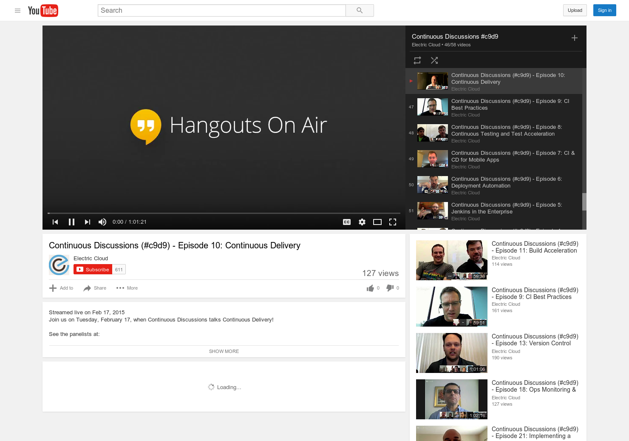The height and width of the screenshot is (441, 629).
Task: Like the video with thumbs up
Action: (x=370, y=288)
